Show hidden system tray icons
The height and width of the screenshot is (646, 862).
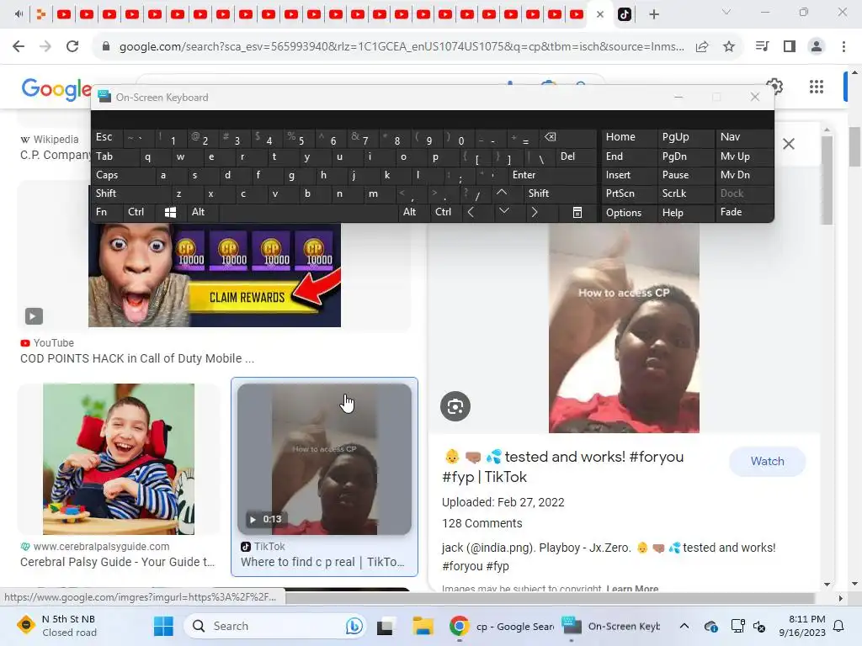(684, 626)
